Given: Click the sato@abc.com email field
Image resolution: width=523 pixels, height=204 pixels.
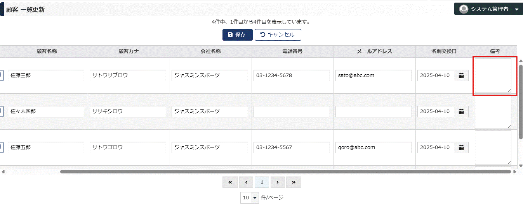Looking at the screenshot, I should [374, 75].
